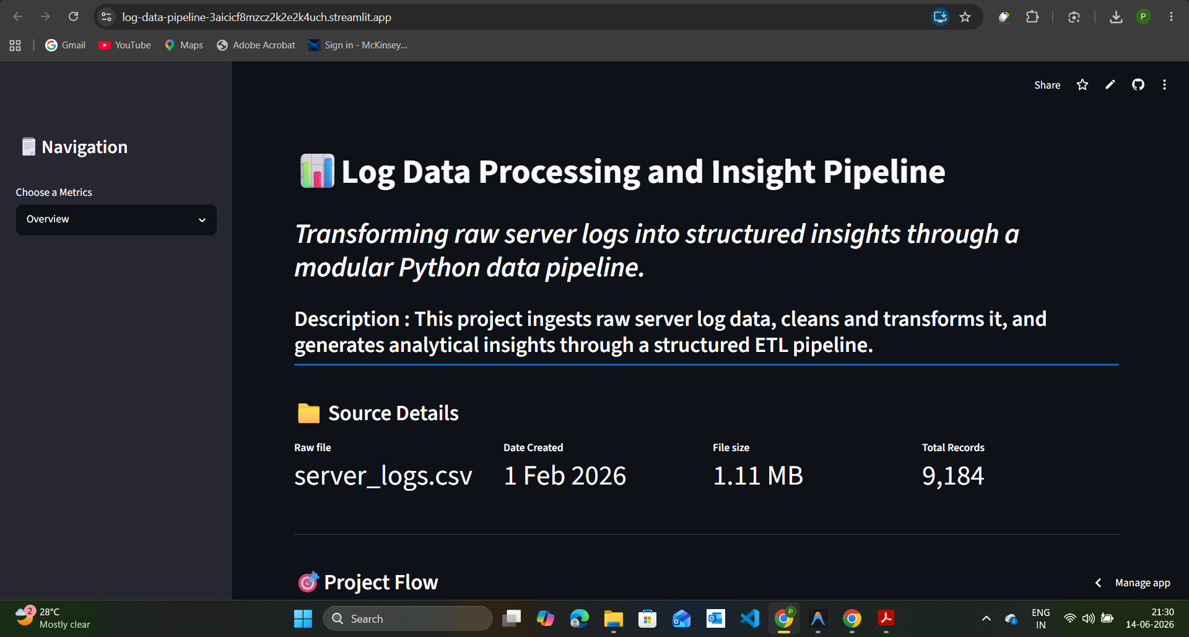Click the taskbar Search box
The height and width of the screenshot is (637, 1189).
pyautogui.click(x=407, y=618)
